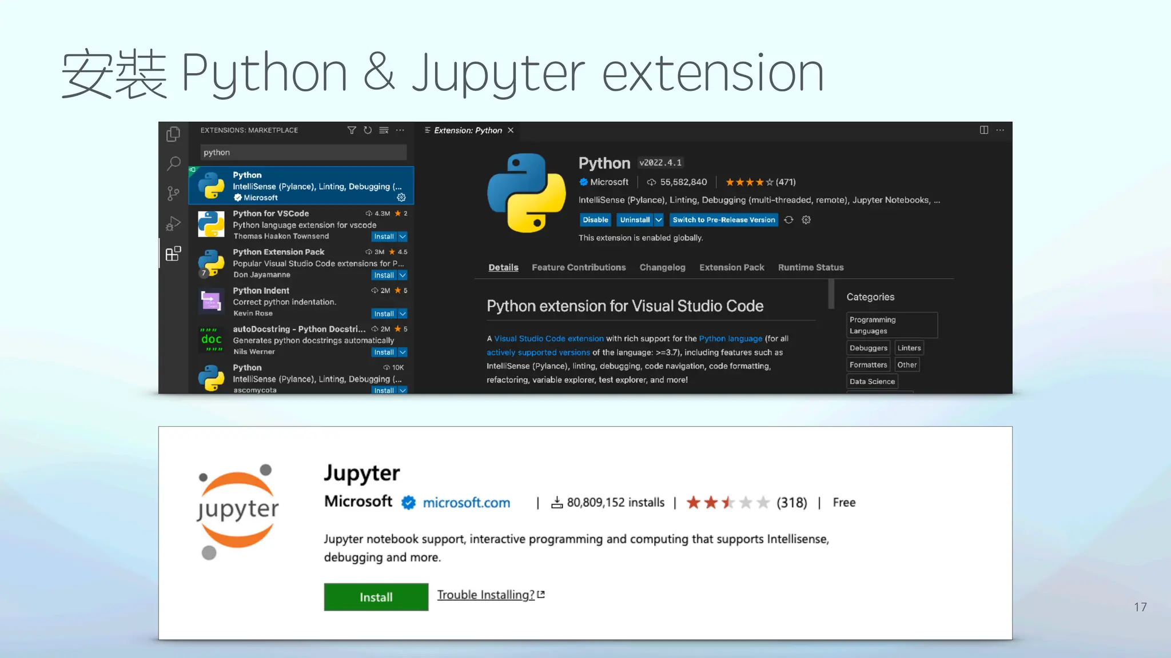Select Python Microsoft extension row

(x=301, y=186)
